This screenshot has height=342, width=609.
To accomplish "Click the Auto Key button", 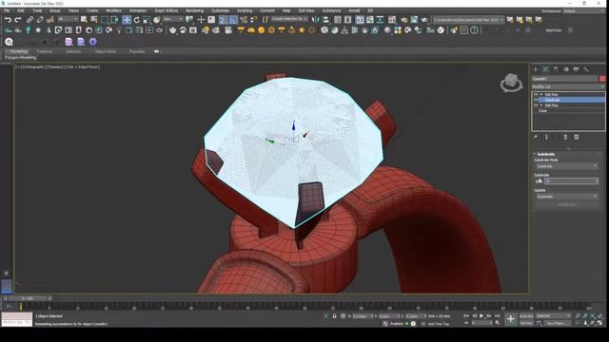I will coord(526,316).
